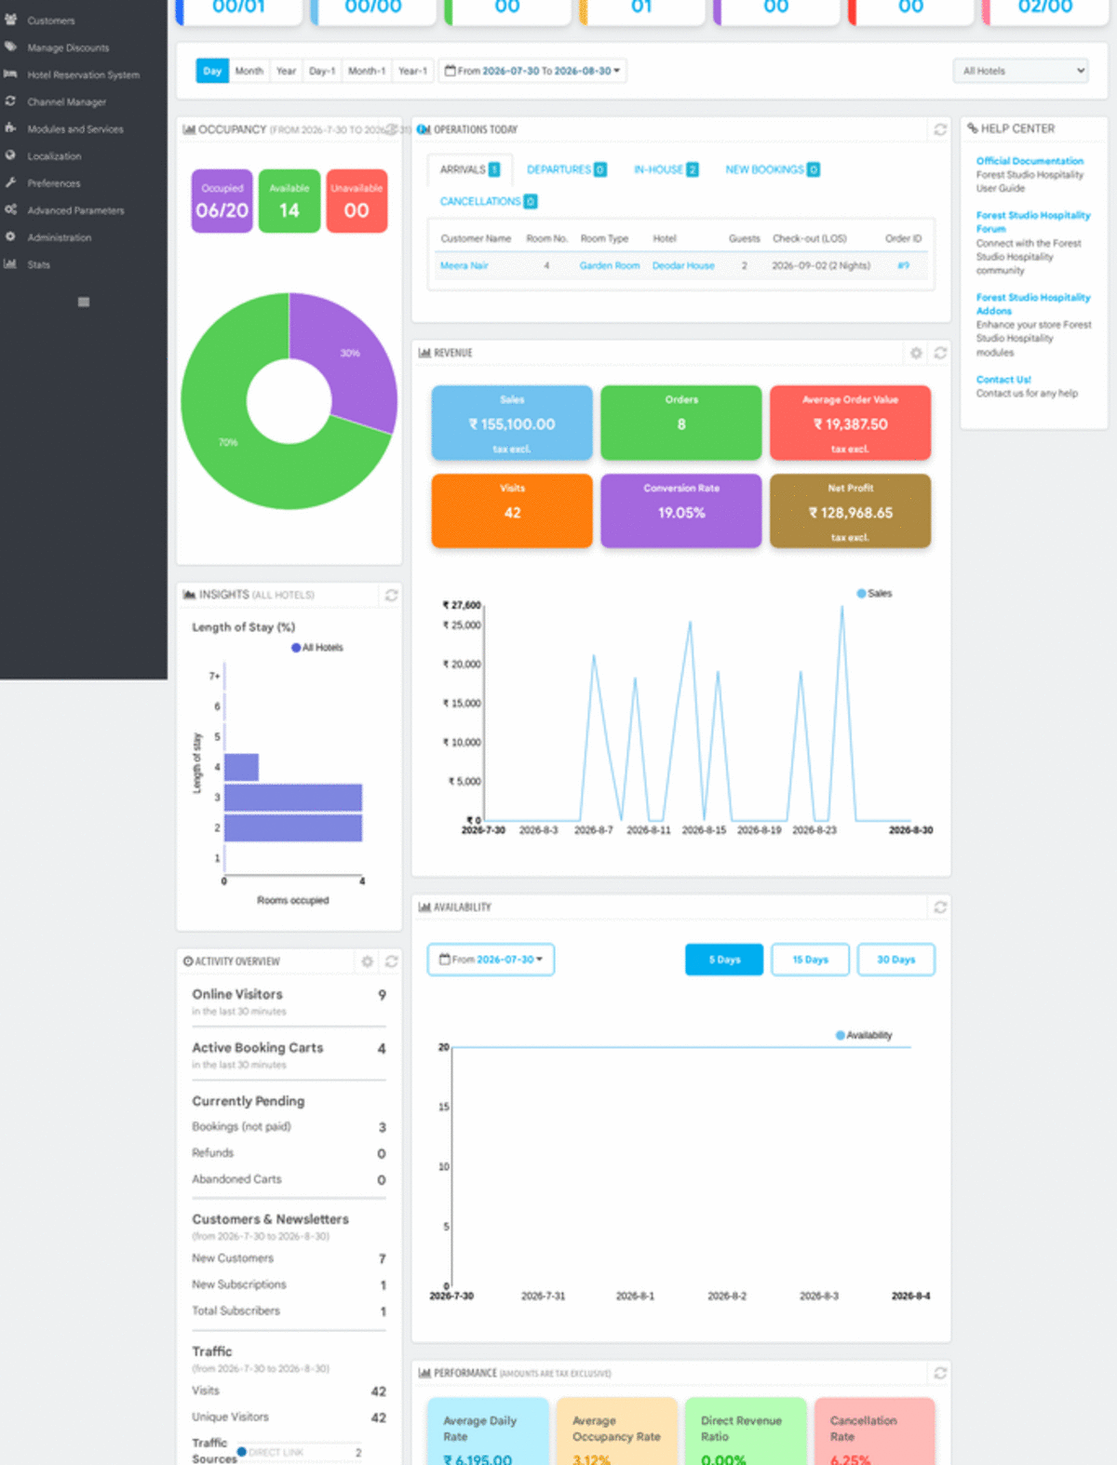
Task: Open Forest Studio Hospitality Addons link
Action: [x=1033, y=304]
